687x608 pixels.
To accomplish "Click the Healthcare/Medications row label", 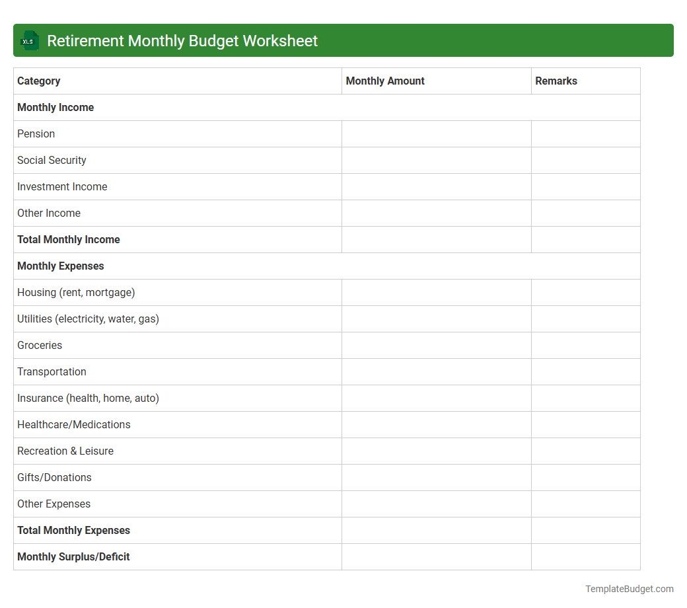I will point(74,424).
